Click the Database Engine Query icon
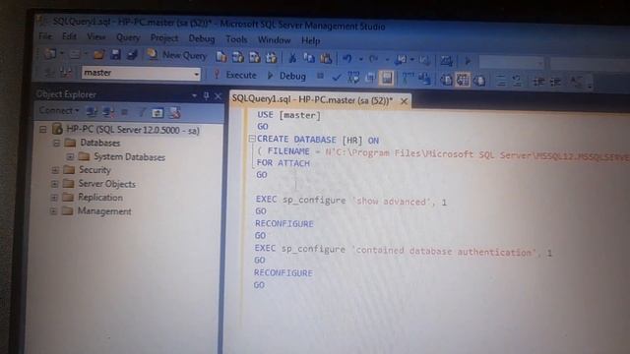630x354 pixels. 220,57
